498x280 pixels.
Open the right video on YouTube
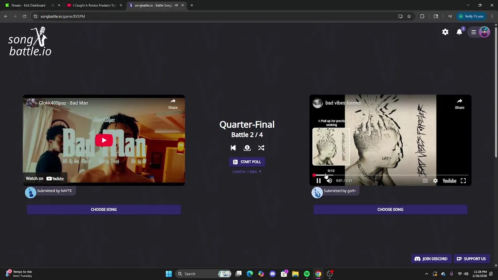click(x=449, y=181)
